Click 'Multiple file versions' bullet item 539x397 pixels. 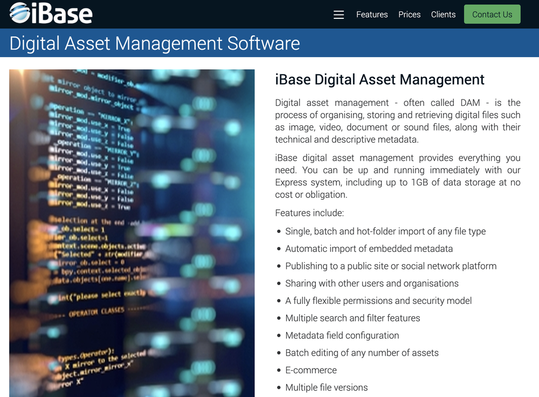pyautogui.click(x=327, y=387)
